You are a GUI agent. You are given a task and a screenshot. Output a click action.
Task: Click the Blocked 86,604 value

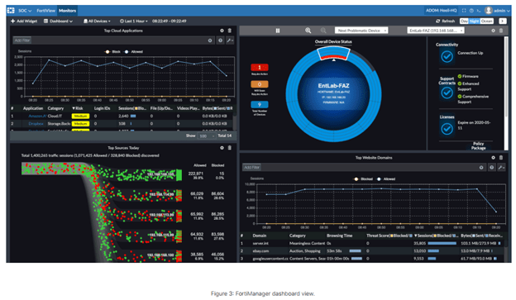217,193
